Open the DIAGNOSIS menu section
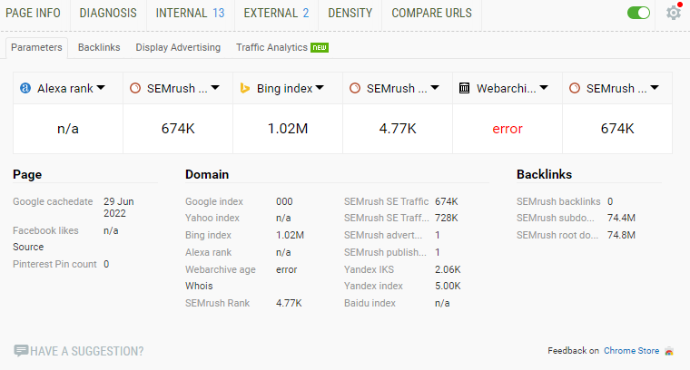 pos(108,13)
